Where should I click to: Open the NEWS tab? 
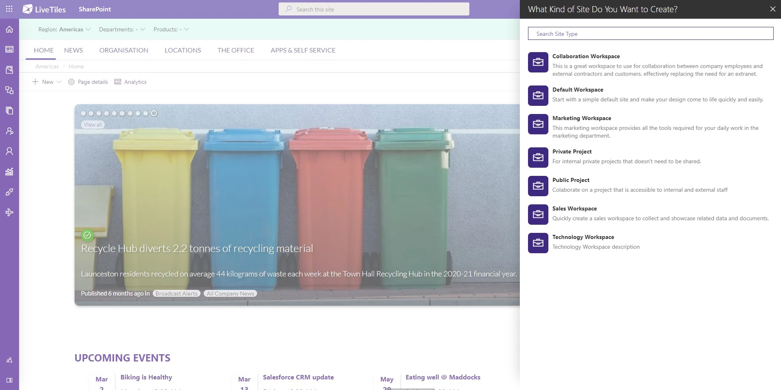73,50
